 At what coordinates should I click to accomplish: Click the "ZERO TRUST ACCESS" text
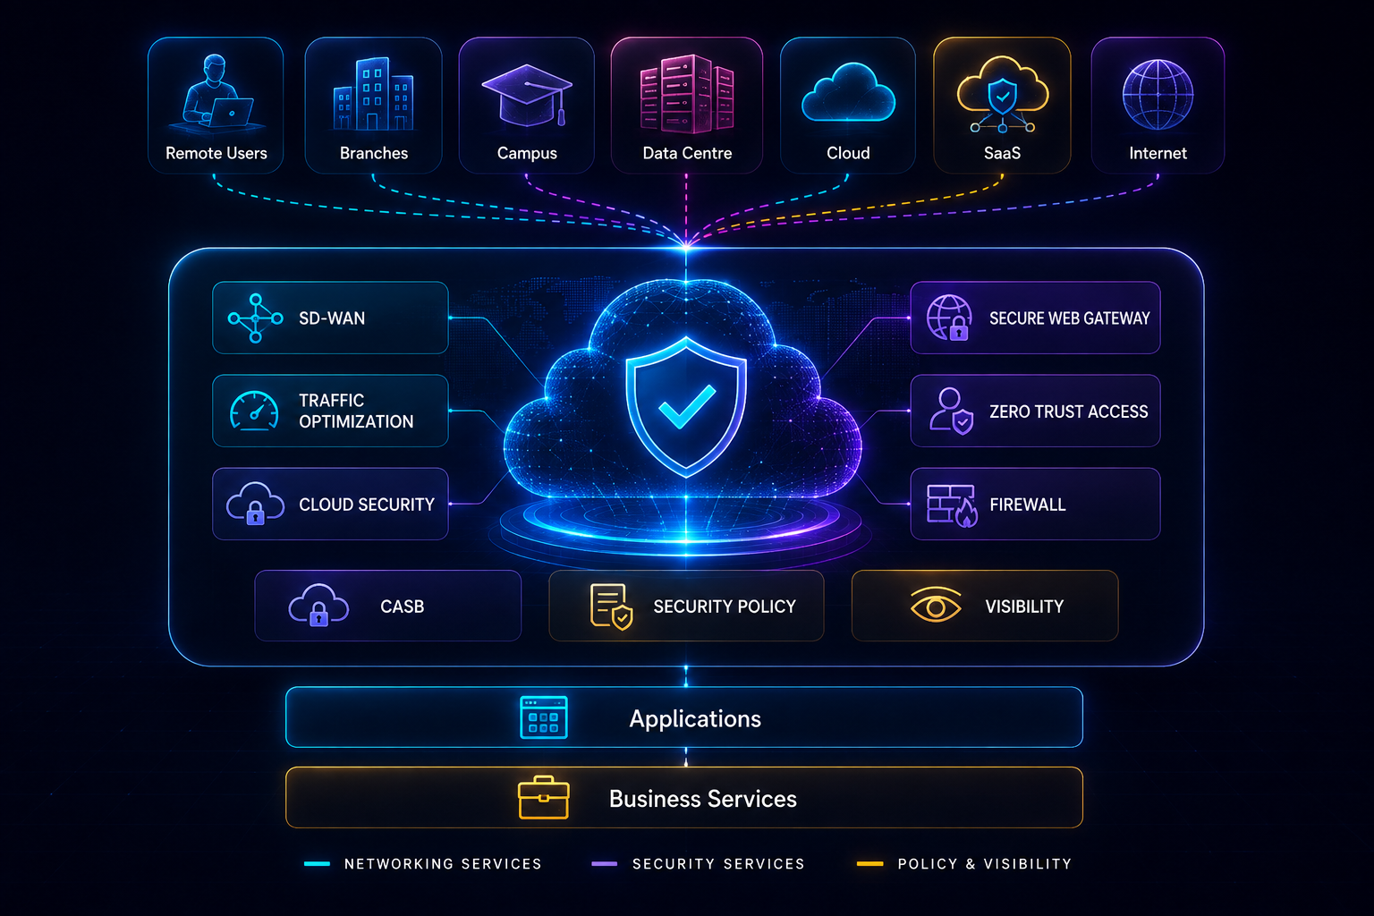[1069, 411]
